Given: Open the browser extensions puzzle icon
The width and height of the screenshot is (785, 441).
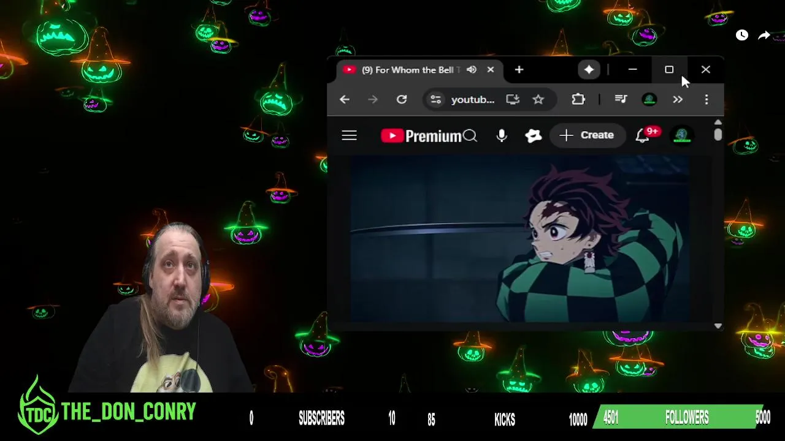Looking at the screenshot, I should pyautogui.click(x=578, y=99).
